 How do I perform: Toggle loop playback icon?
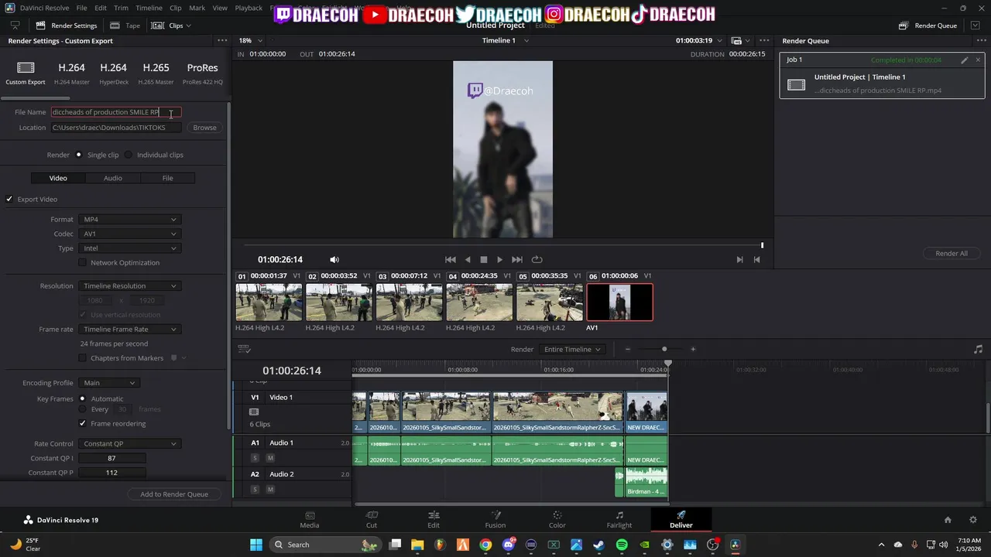point(537,260)
